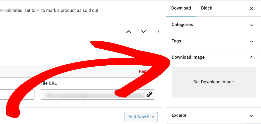Click the Set Download Image button
261x124 pixels.
[x=214, y=82]
